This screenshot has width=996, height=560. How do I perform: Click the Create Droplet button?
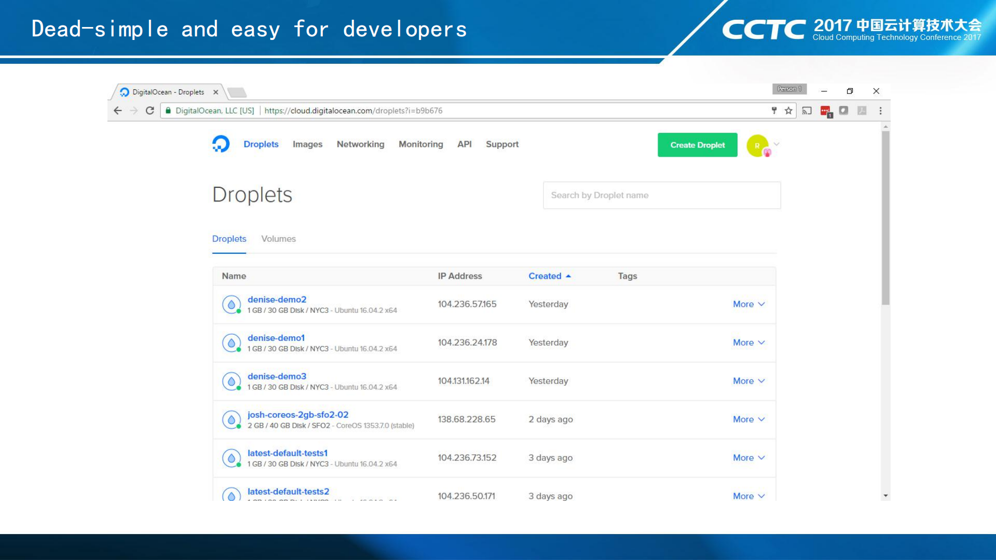pyautogui.click(x=697, y=145)
